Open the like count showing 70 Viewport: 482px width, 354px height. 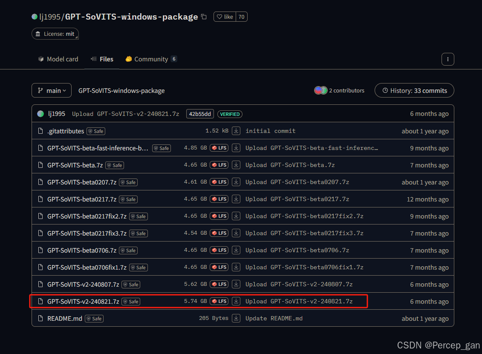click(x=242, y=17)
